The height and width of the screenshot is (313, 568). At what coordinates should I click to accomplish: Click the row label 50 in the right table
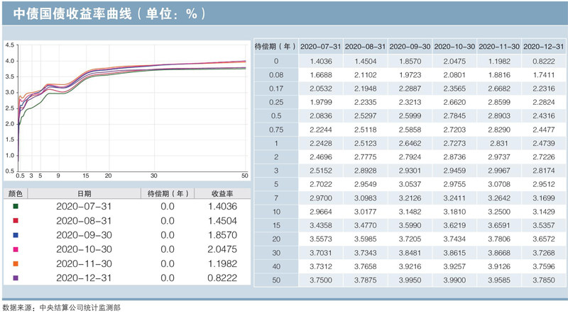275,278
